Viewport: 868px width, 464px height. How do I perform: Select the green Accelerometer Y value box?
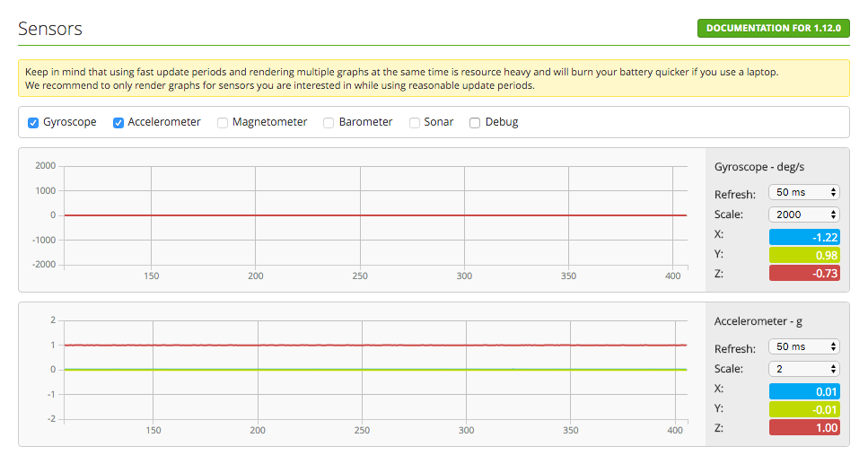(804, 409)
